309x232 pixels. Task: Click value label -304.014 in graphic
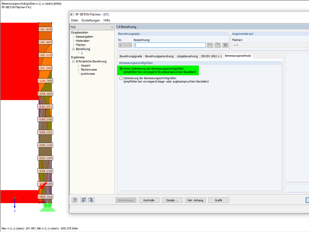[x=45, y=197]
